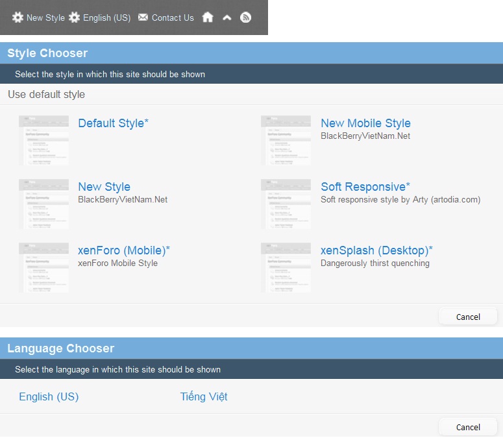Click the gear icon beside New Style
Screen dimensions: 503x438
pyautogui.click(x=18, y=18)
